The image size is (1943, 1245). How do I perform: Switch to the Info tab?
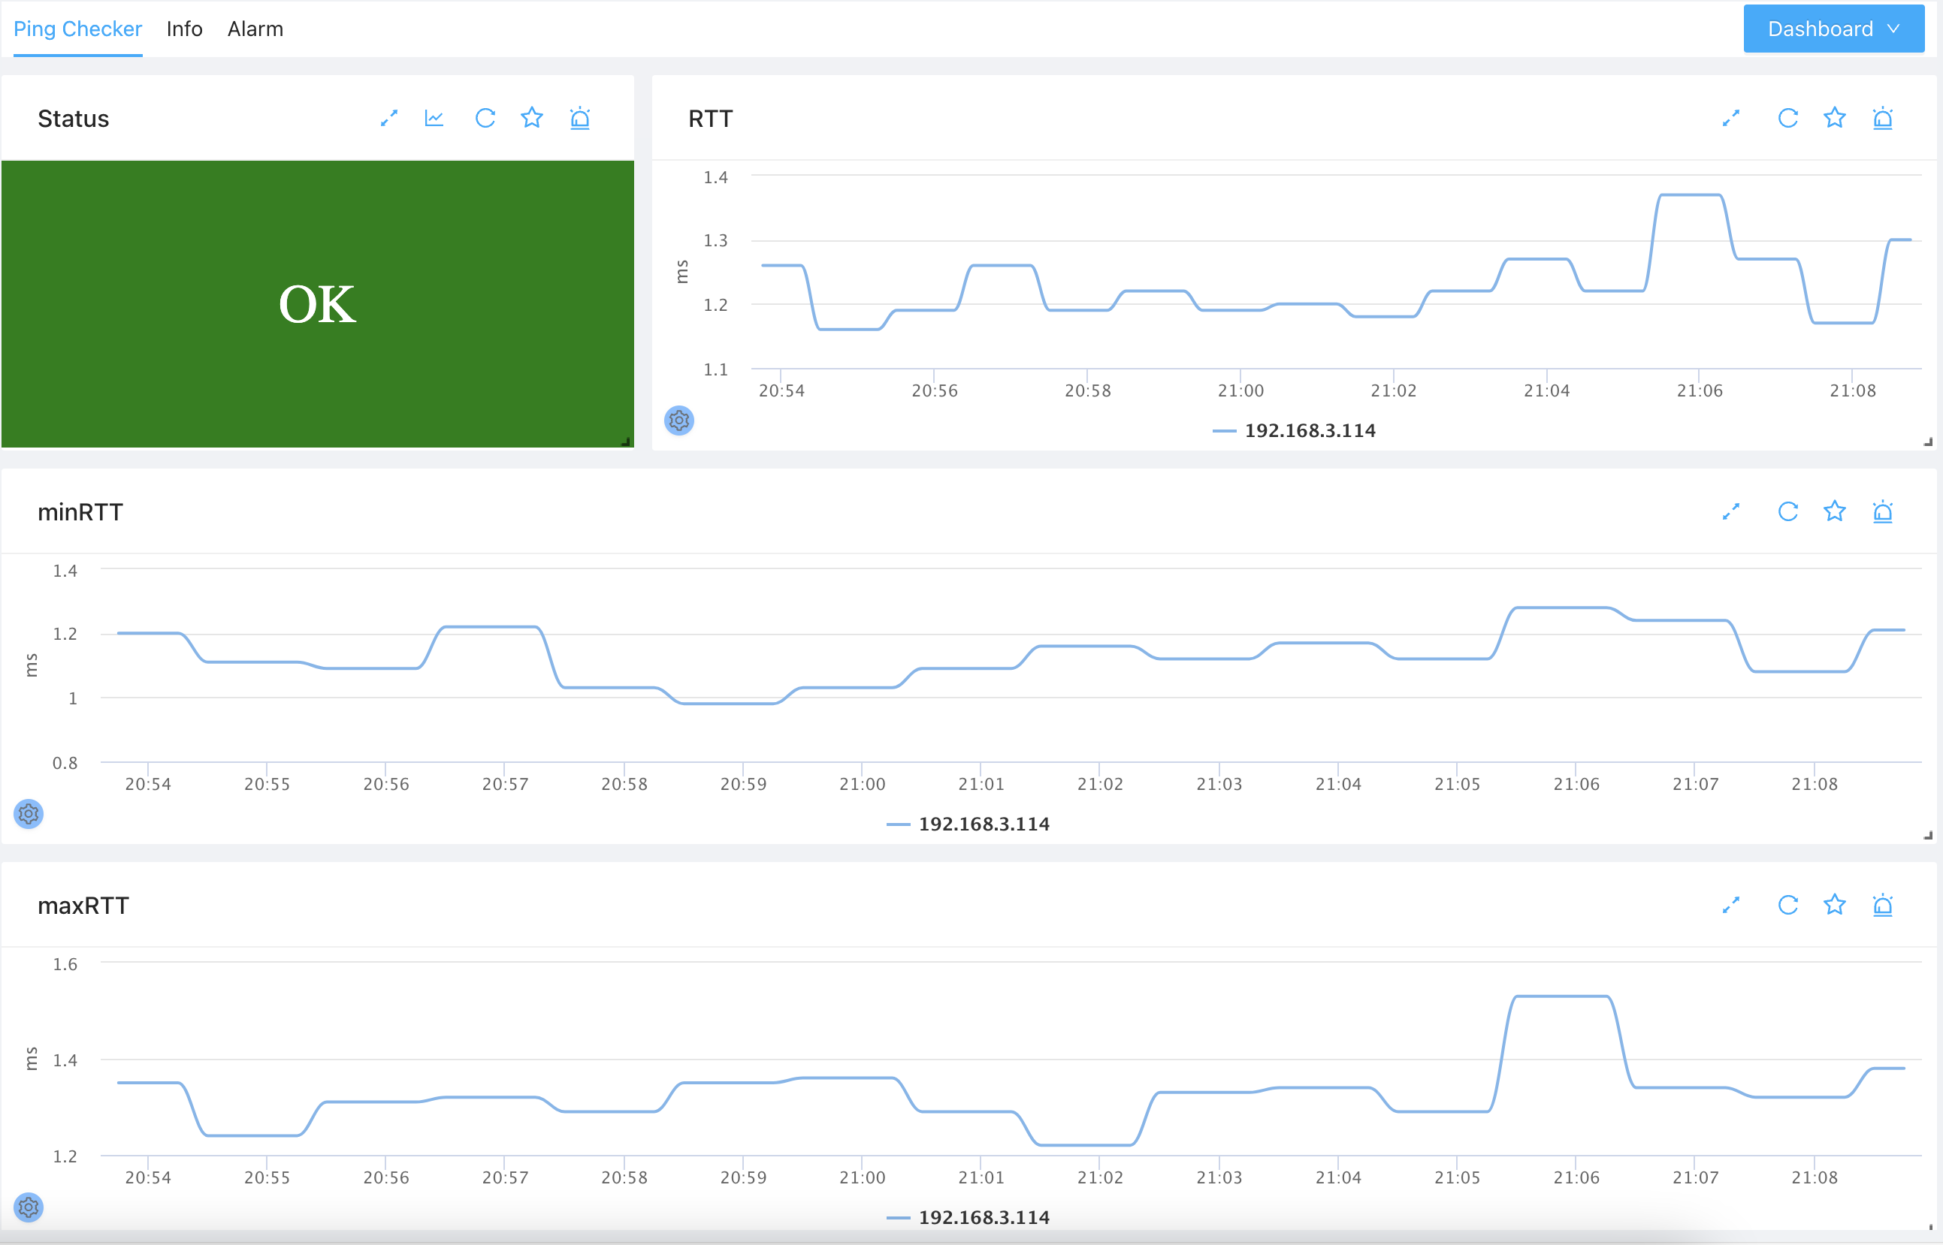click(x=184, y=29)
